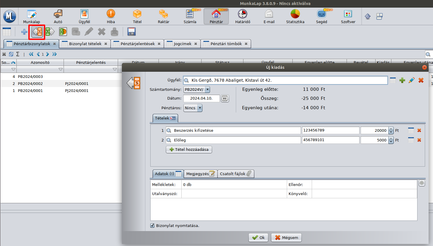This screenshot has height=246, width=433.
Task: Add new customer with green plus
Action: click(x=402, y=80)
